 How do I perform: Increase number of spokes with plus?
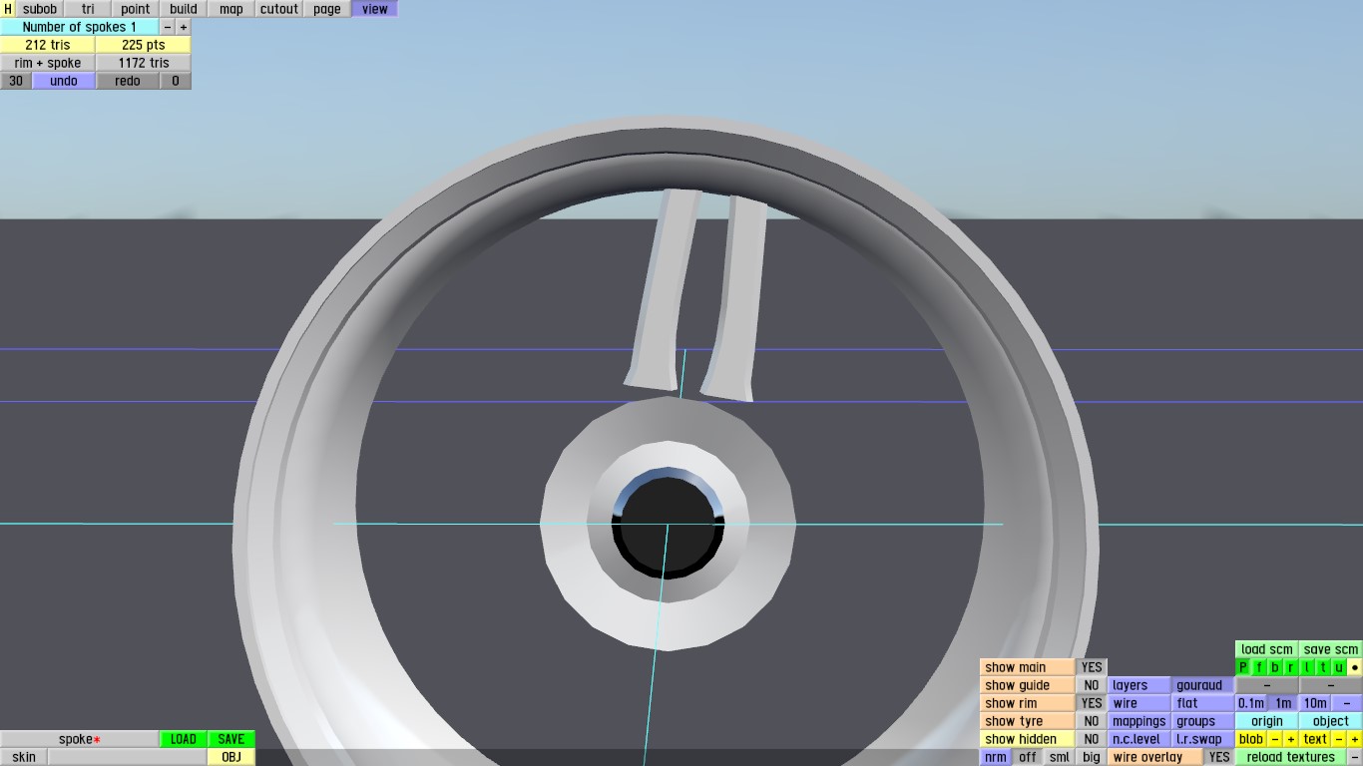[184, 27]
